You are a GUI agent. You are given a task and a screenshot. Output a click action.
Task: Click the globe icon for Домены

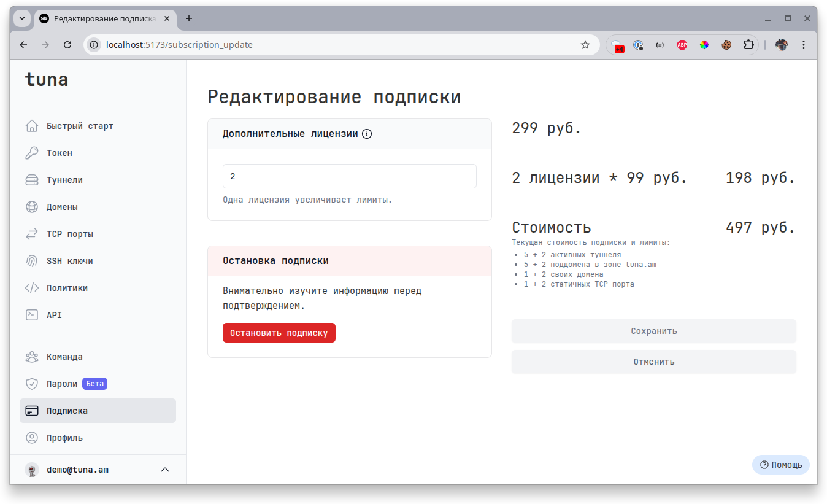32,207
